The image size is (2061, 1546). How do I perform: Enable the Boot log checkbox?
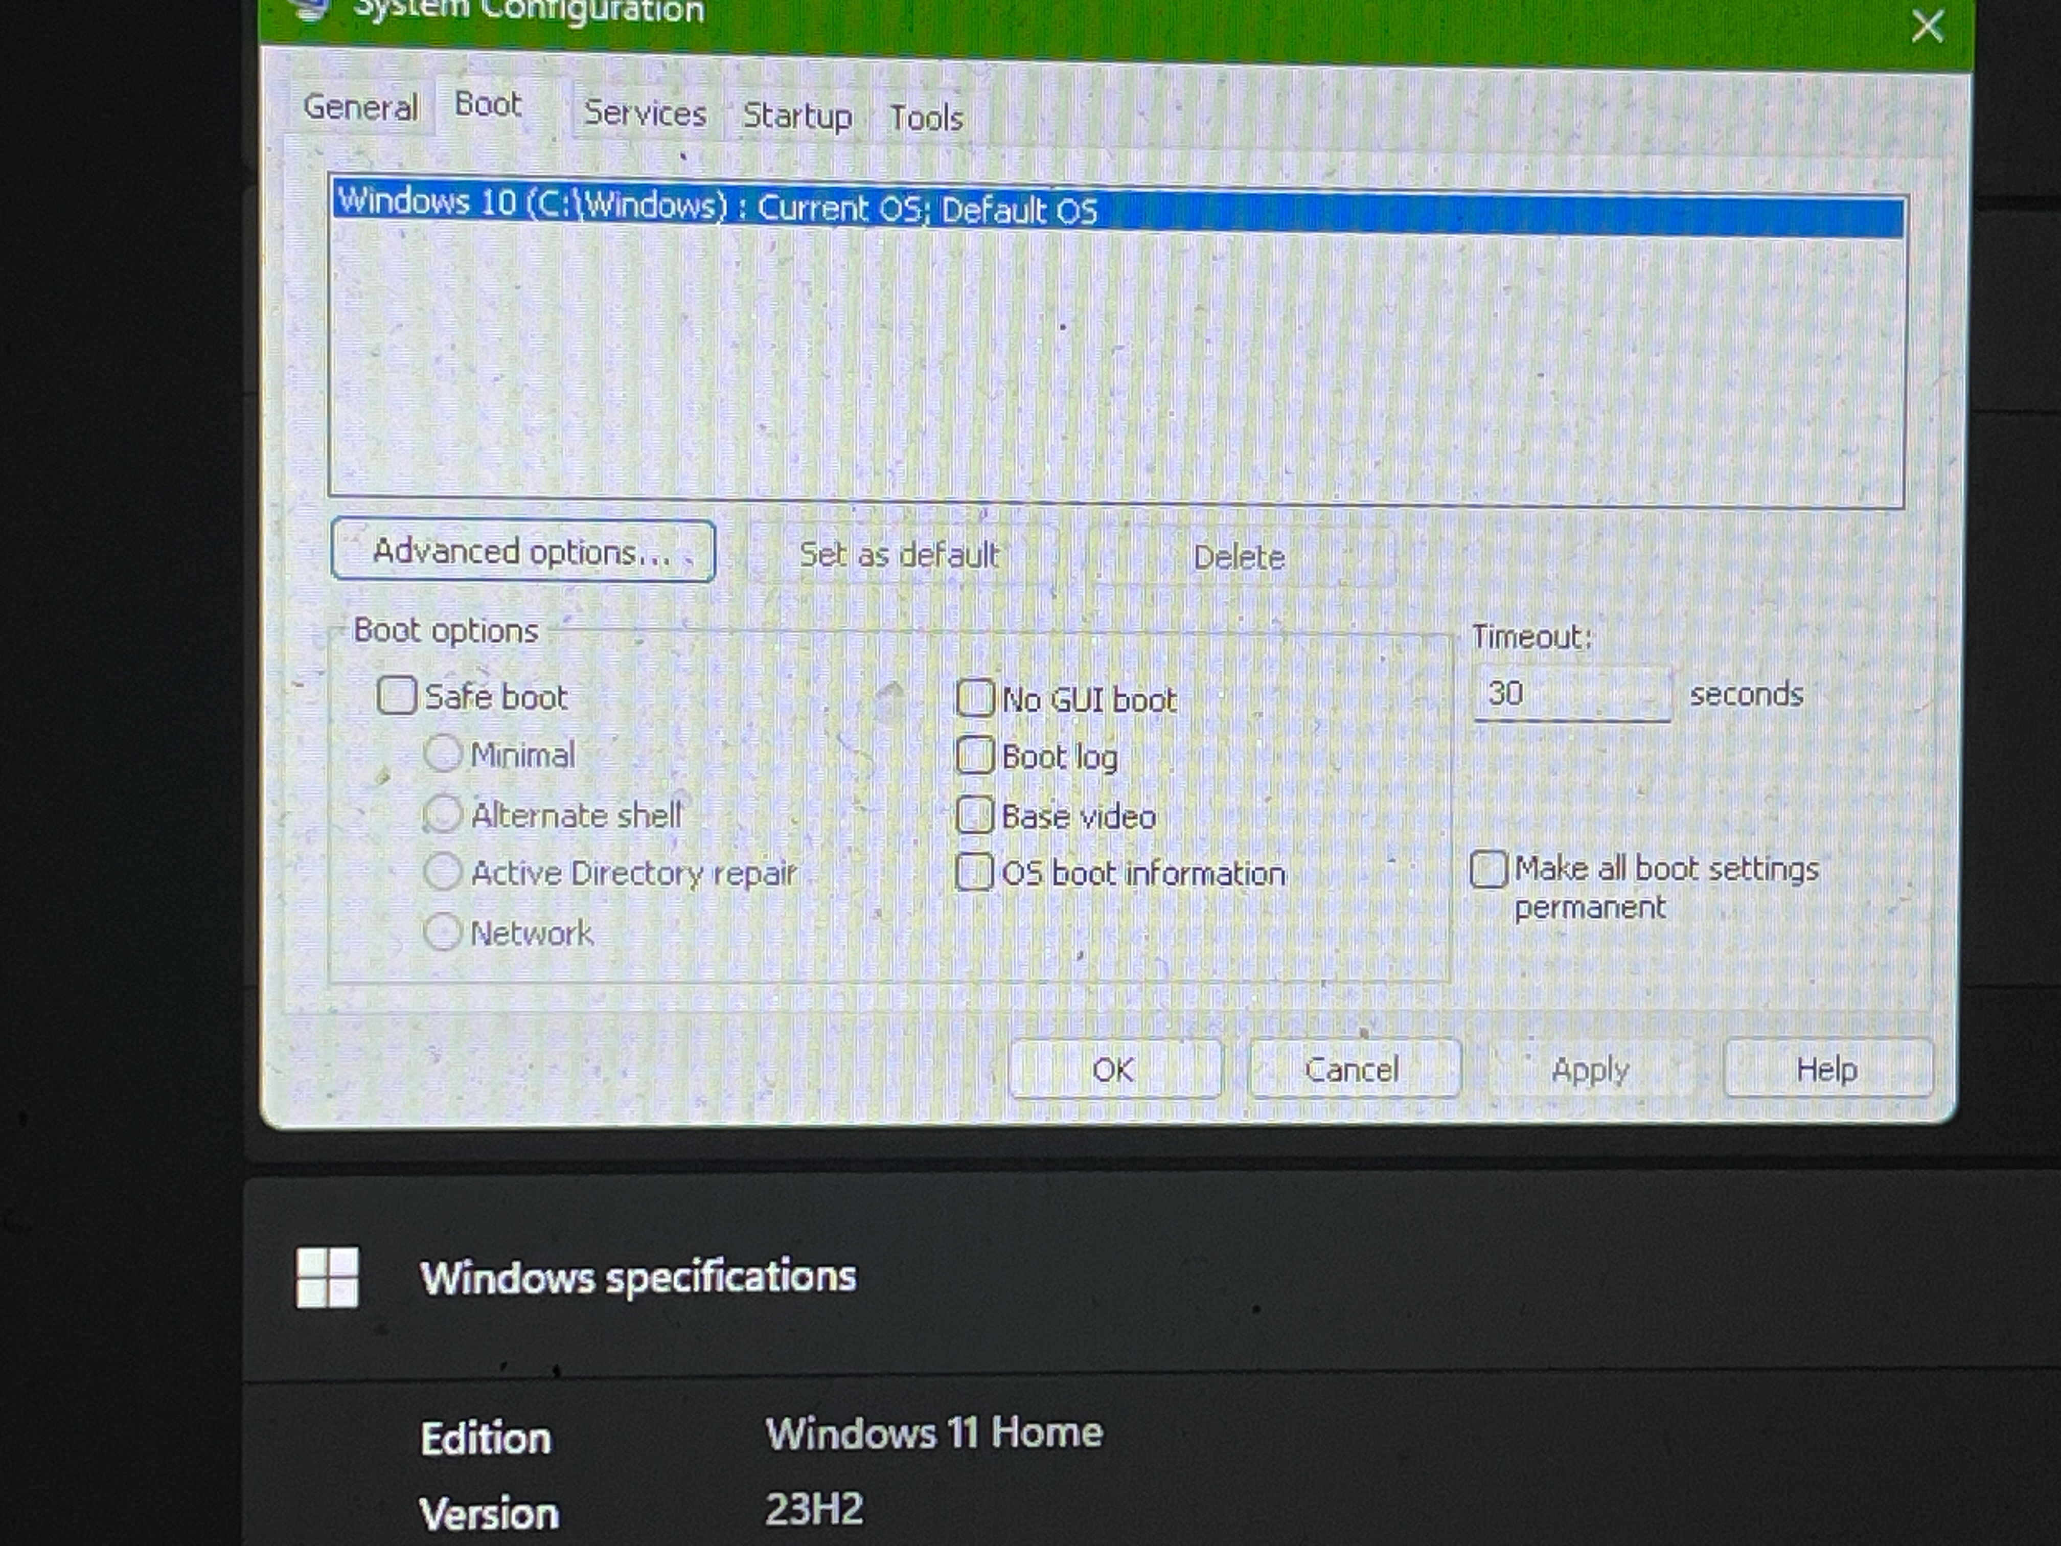[x=975, y=755]
